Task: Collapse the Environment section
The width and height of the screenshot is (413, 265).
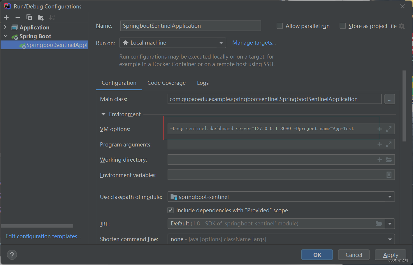Action: click(103, 114)
